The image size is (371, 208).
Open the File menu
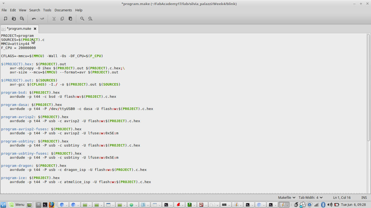[4, 10]
